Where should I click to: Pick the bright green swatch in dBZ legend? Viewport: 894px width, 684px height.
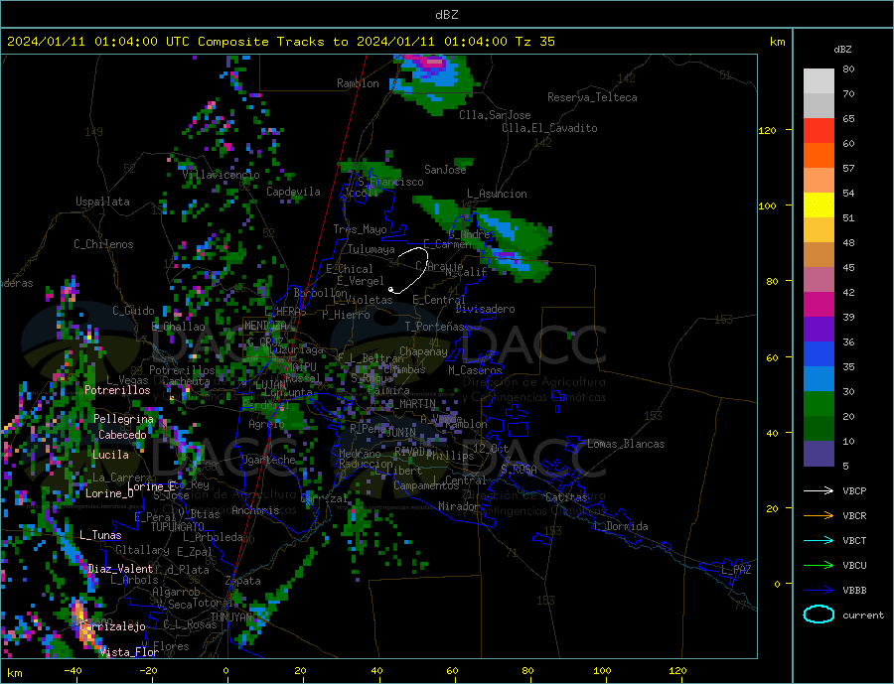click(x=819, y=404)
